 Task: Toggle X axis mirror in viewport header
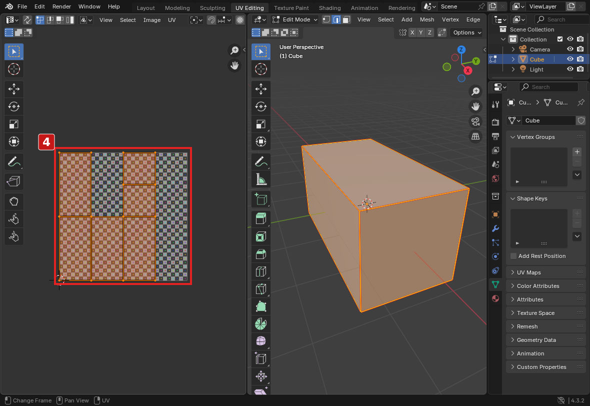point(412,32)
